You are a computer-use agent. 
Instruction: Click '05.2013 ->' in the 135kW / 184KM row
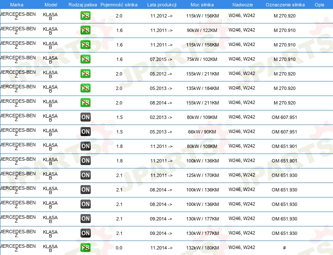tap(161, 88)
